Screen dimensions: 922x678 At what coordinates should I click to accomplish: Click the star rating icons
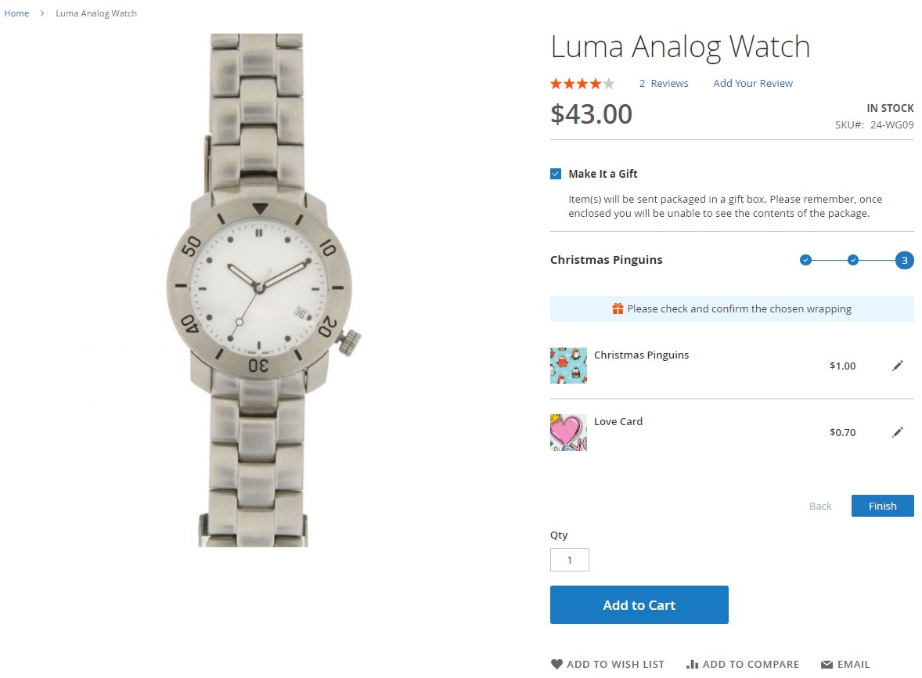(582, 84)
